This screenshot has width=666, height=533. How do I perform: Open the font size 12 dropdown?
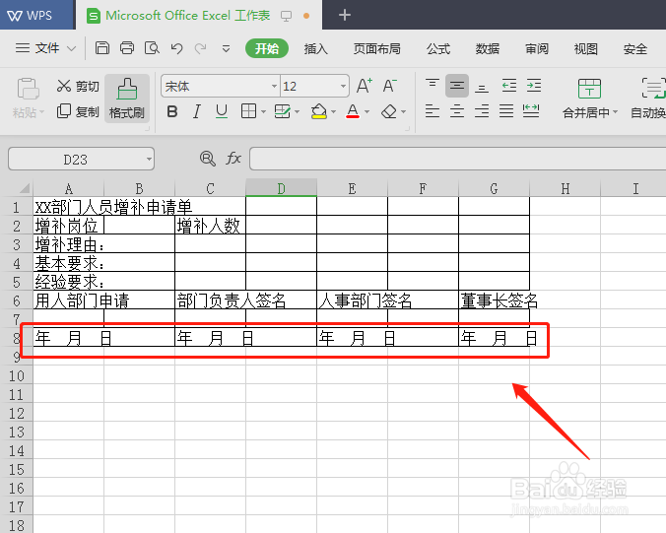[x=343, y=87]
